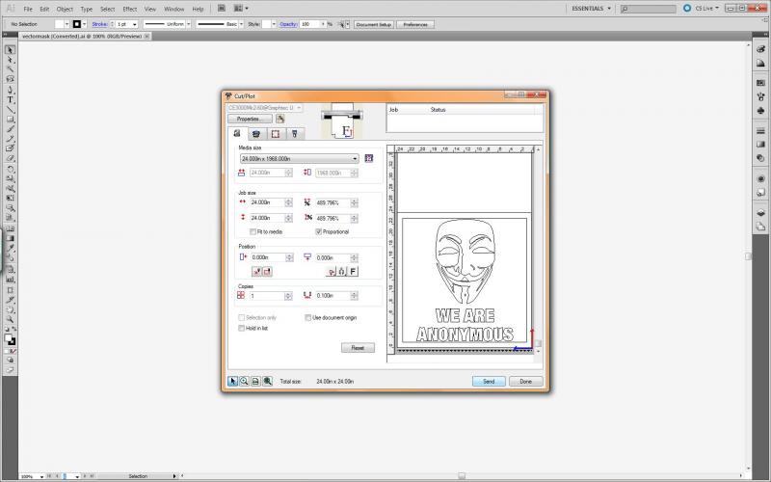Enable Use document origin checkbox

coord(307,318)
